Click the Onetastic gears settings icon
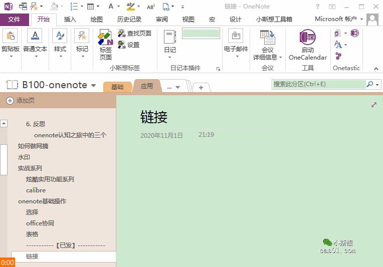 tap(338, 56)
